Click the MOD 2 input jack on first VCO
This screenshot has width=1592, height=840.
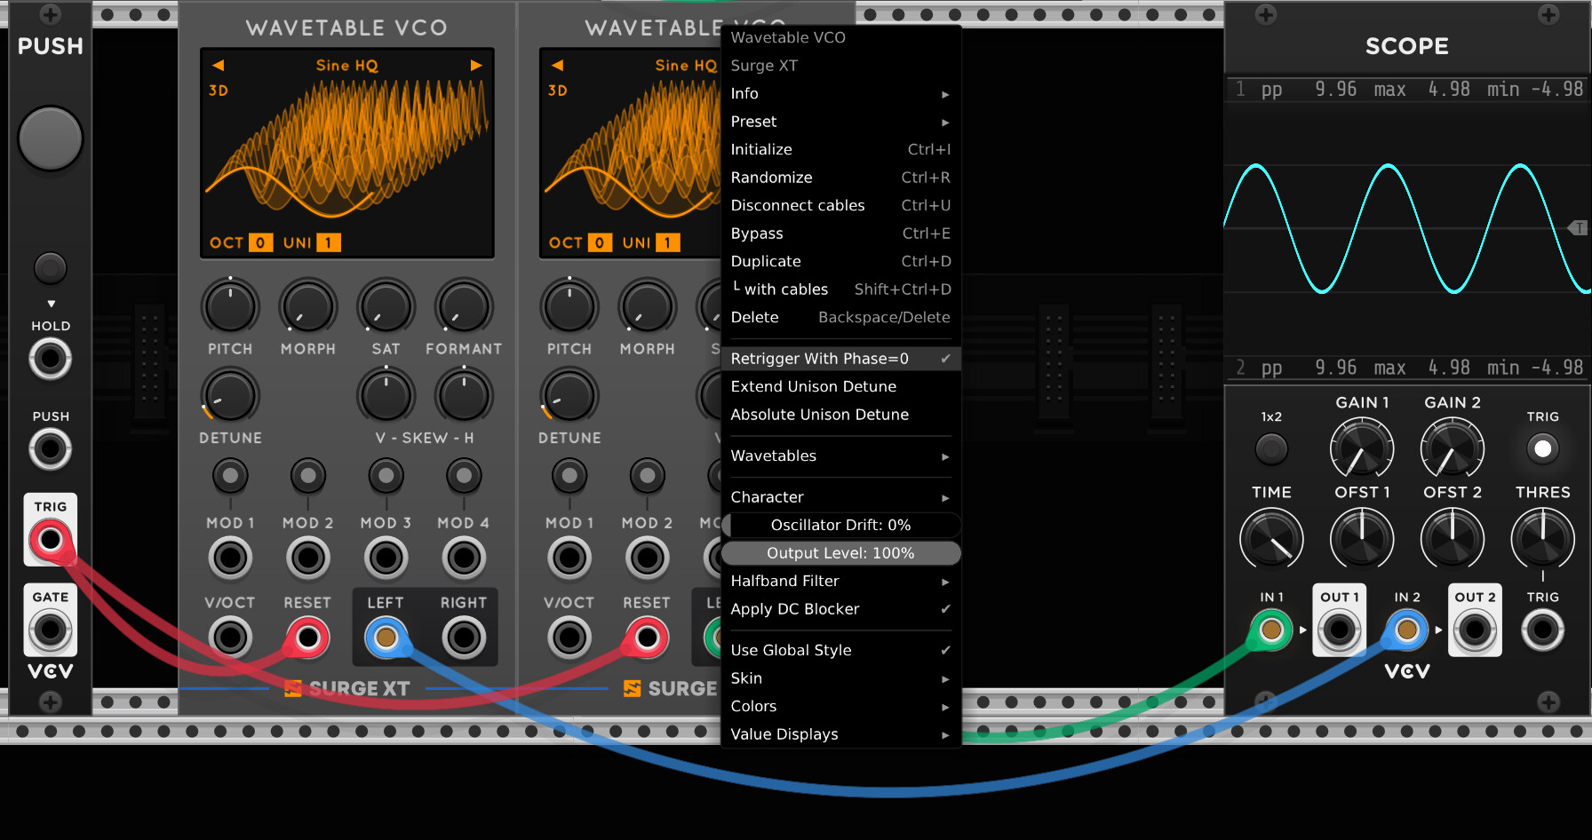tap(308, 558)
